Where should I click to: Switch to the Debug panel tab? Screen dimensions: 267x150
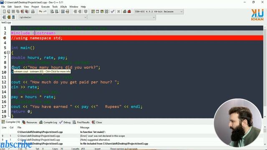65,122
